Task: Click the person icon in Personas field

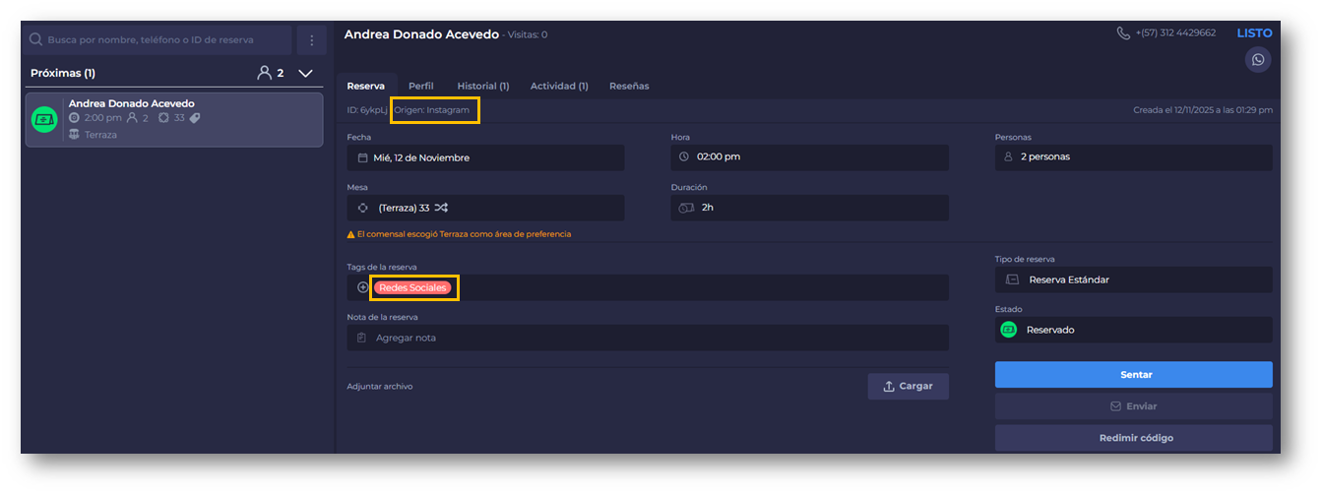Action: pos(1008,156)
